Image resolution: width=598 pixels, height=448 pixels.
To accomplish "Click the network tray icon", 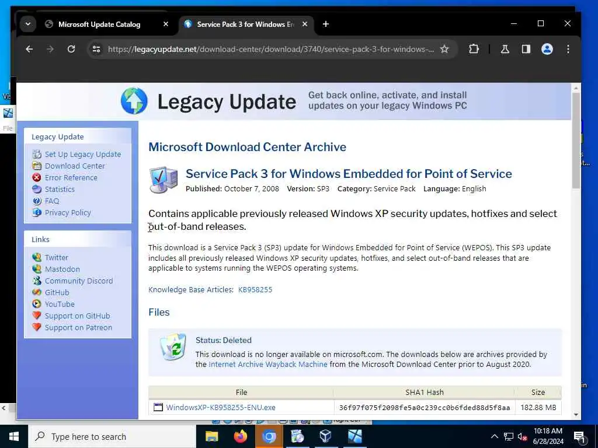I will (508, 436).
